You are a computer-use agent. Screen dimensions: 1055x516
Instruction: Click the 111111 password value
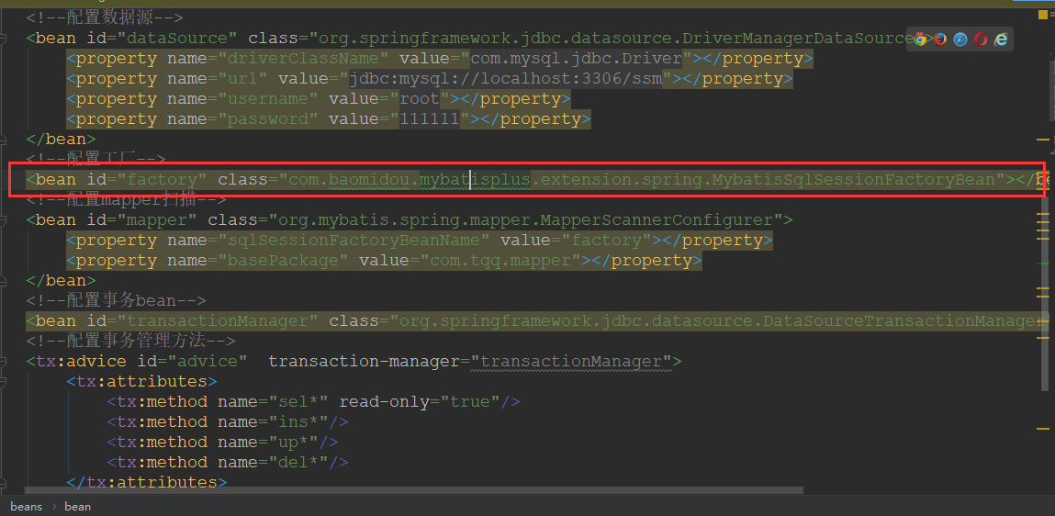430,119
